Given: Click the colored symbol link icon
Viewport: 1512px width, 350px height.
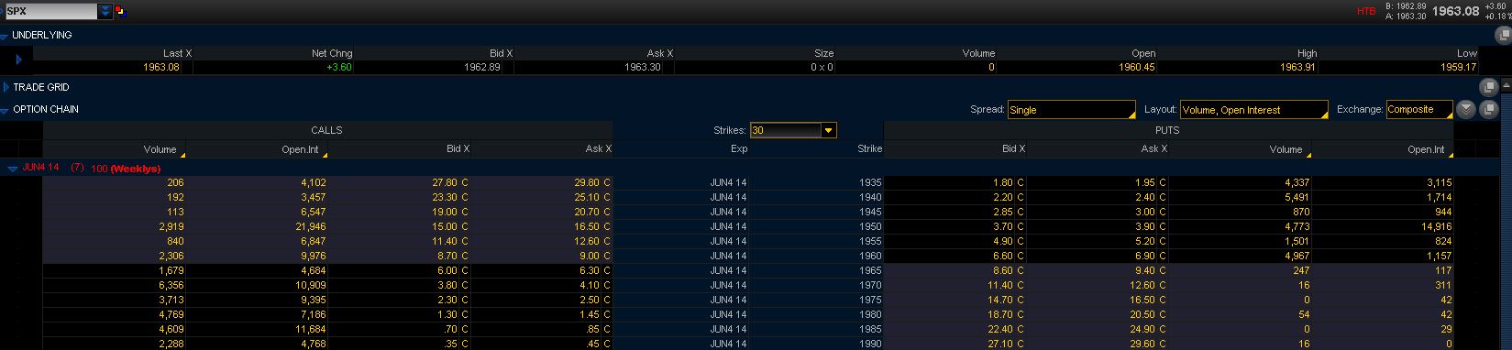Looking at the screenshot, I should click(x=120, y=11).
